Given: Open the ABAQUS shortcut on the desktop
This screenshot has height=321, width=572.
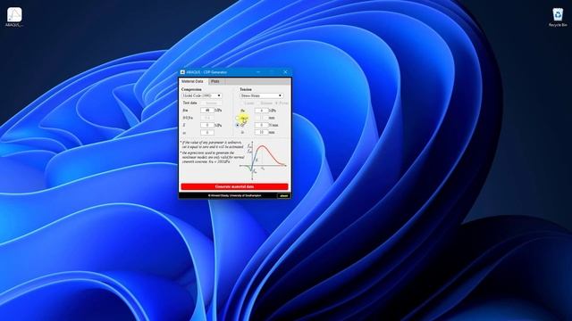Looking at the screenshot, I should [14, 17].
